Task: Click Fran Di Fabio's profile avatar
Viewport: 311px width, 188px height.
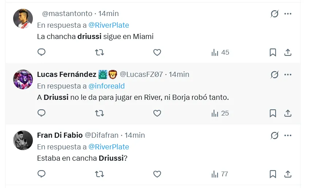Action: click(23, 140)
